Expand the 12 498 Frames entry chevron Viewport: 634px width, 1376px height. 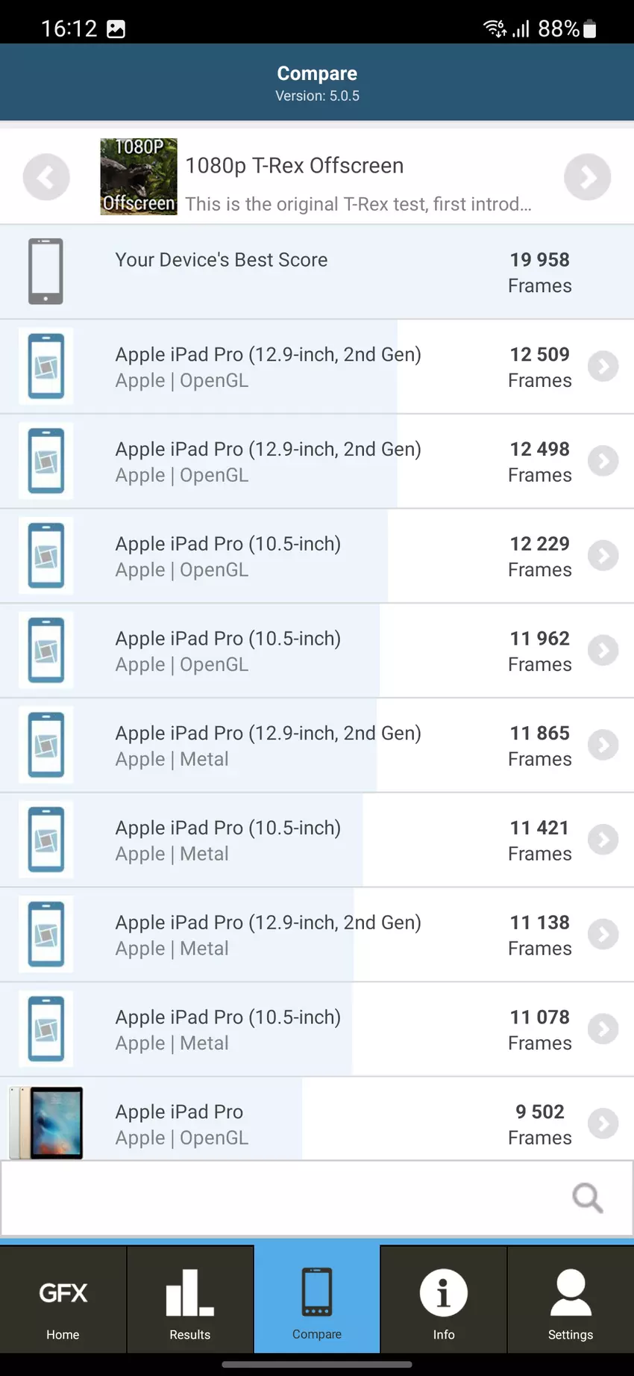(x=603, y=461)
